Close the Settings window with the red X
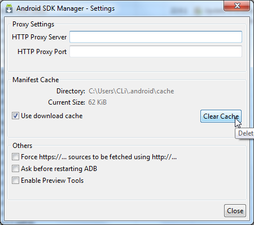The width and height of the screenshot is (254, 225). pyautogui.click(x=237, y=6)
